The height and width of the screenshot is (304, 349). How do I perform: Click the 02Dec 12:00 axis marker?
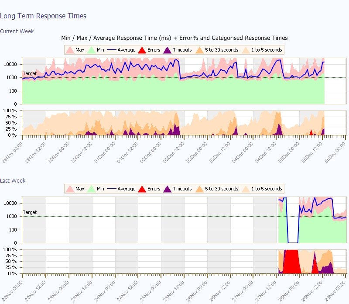[174, 153]
